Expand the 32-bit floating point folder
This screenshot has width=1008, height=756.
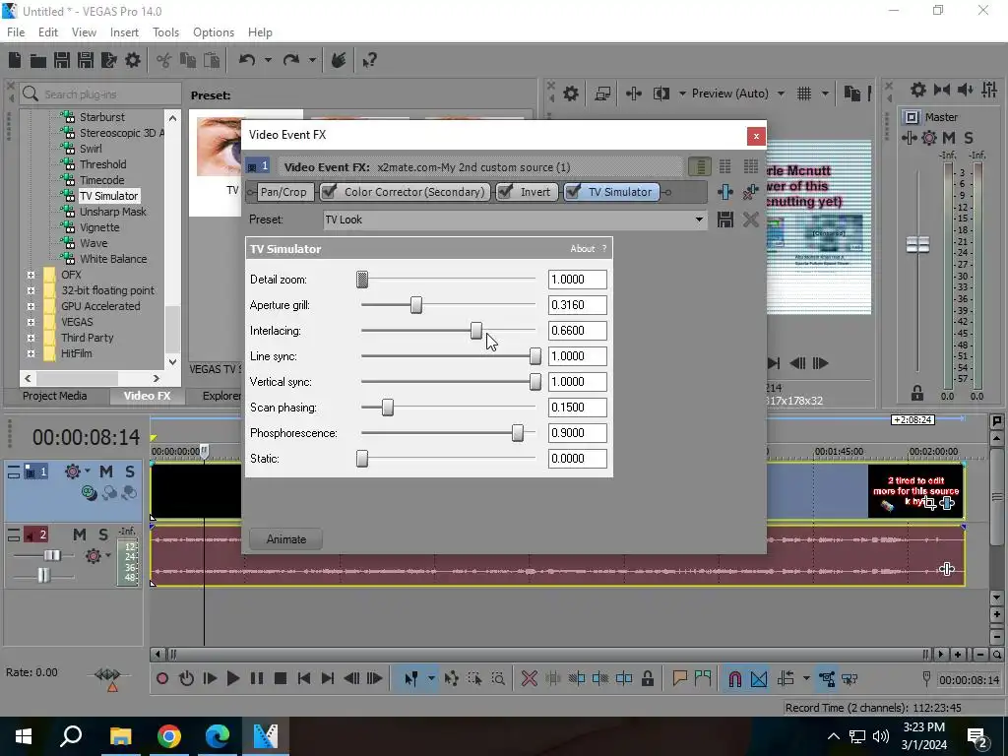point(31,290)
